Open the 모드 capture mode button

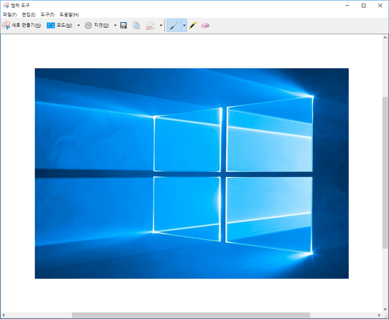tap(59, 25)
